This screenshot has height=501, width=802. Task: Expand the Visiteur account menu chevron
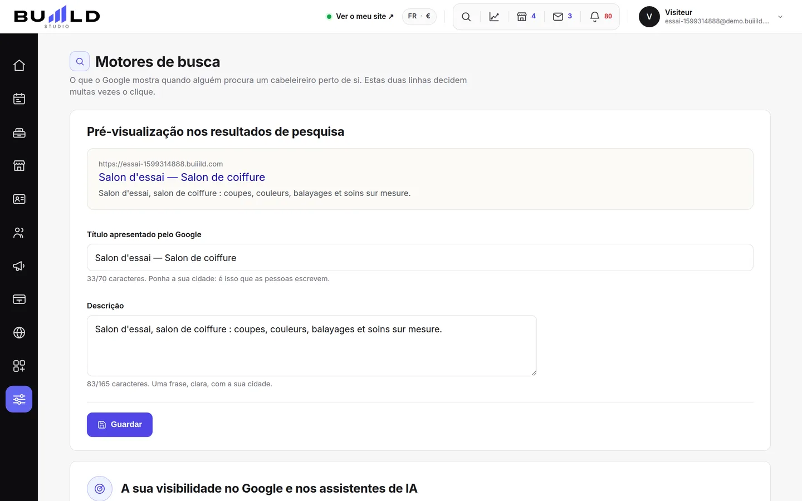[780, 17]
